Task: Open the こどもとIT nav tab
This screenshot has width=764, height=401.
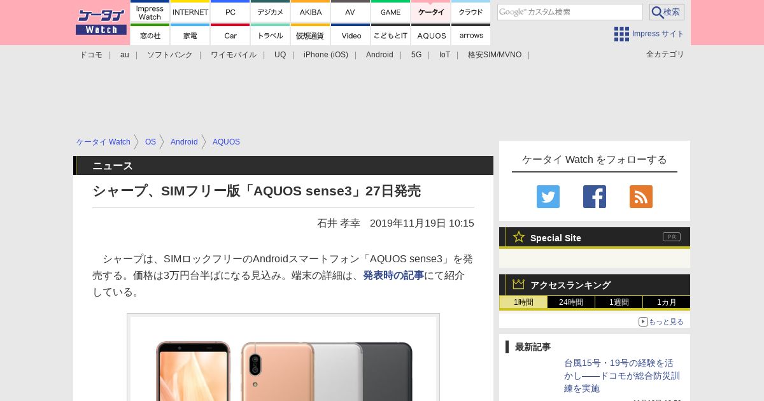Action: (x=391, y=35)
